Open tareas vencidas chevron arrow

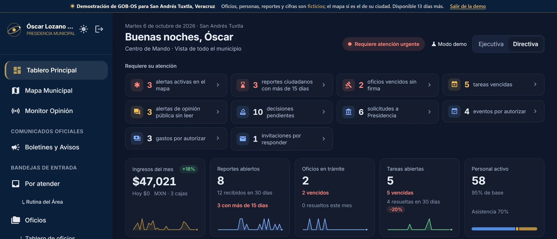[535, 84]
